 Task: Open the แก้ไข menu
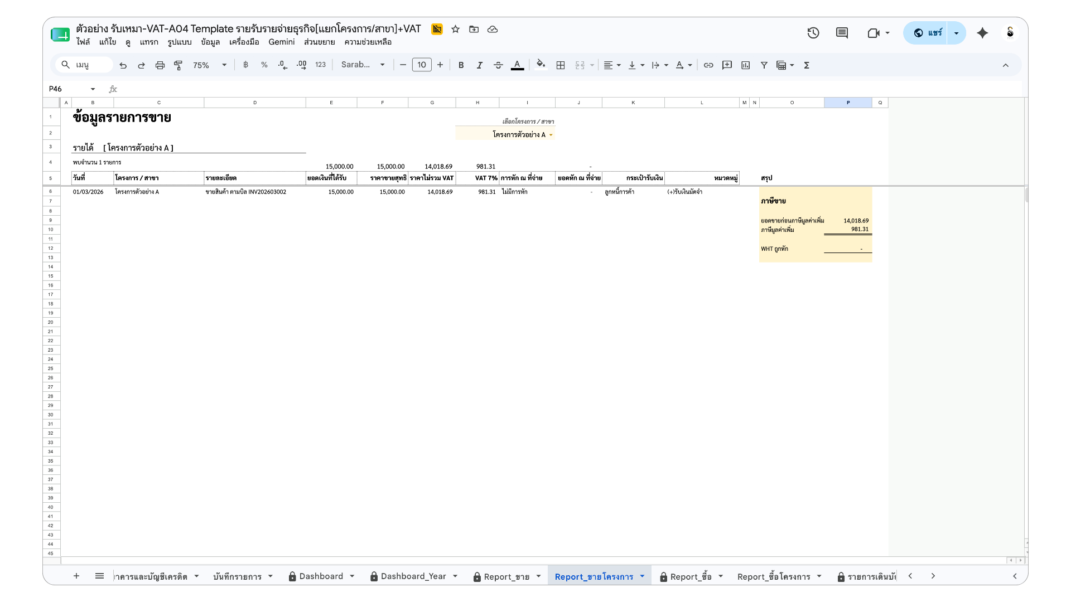pyautogui.click(x=108, y=42)
